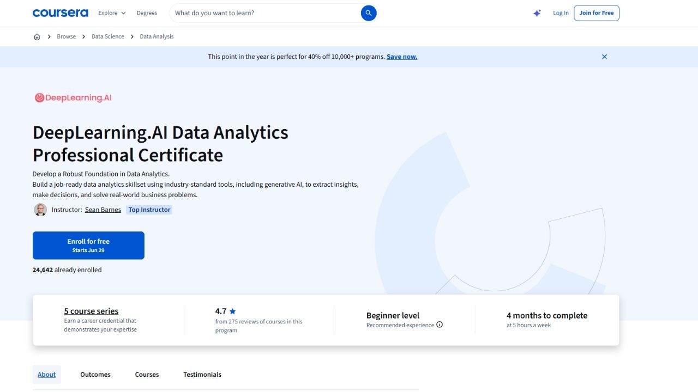Open the Degrees link
Image resolution: width=698 pixels, height=392 pixels.
[x=147, y=13]
